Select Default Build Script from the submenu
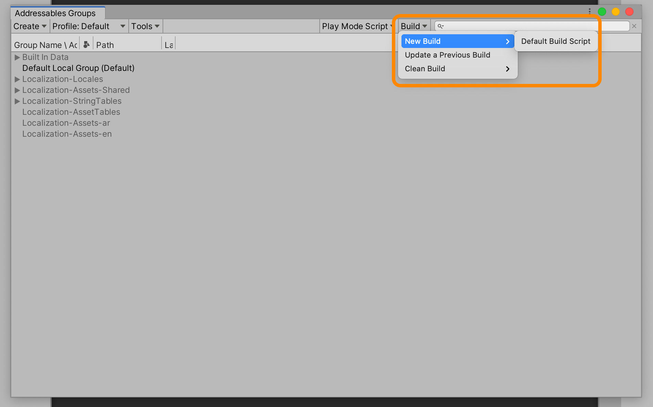 555,41
